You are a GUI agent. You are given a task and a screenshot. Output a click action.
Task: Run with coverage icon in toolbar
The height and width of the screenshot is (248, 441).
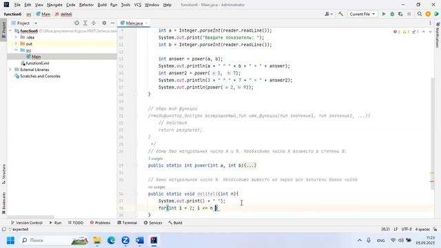click(x=400, y=14)
